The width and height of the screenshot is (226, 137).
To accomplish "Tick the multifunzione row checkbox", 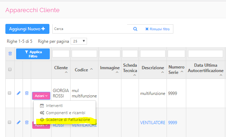I will (x=10, y=93).
